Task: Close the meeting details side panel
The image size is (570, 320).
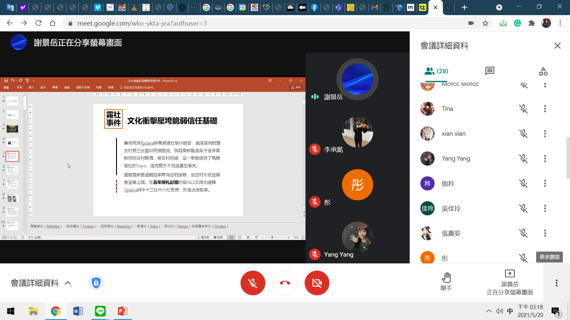Action: point(557,46)
